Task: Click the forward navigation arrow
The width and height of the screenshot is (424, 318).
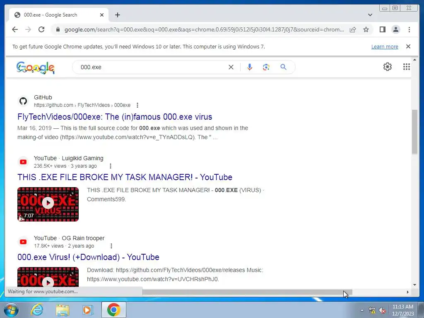Action: click(x=28, y=29)
